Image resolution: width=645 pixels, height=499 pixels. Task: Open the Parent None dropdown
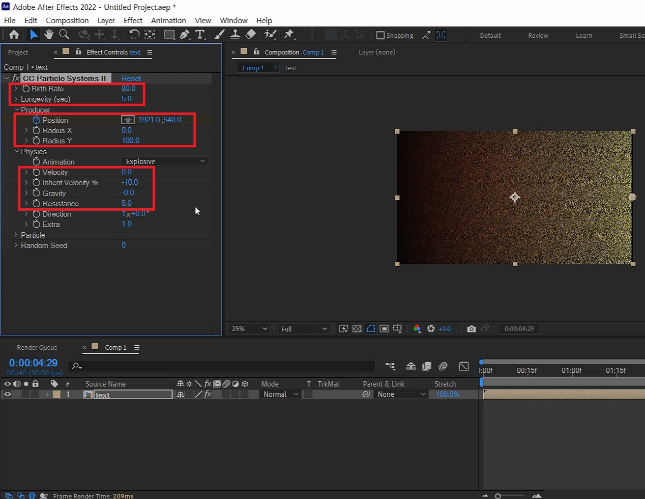(401, 394)
